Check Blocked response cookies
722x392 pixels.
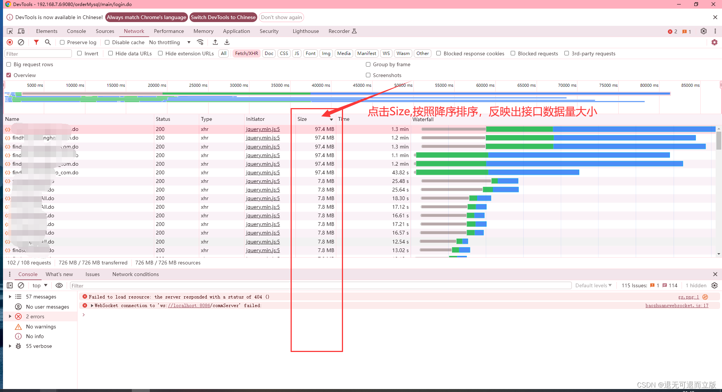pos(439,53)
